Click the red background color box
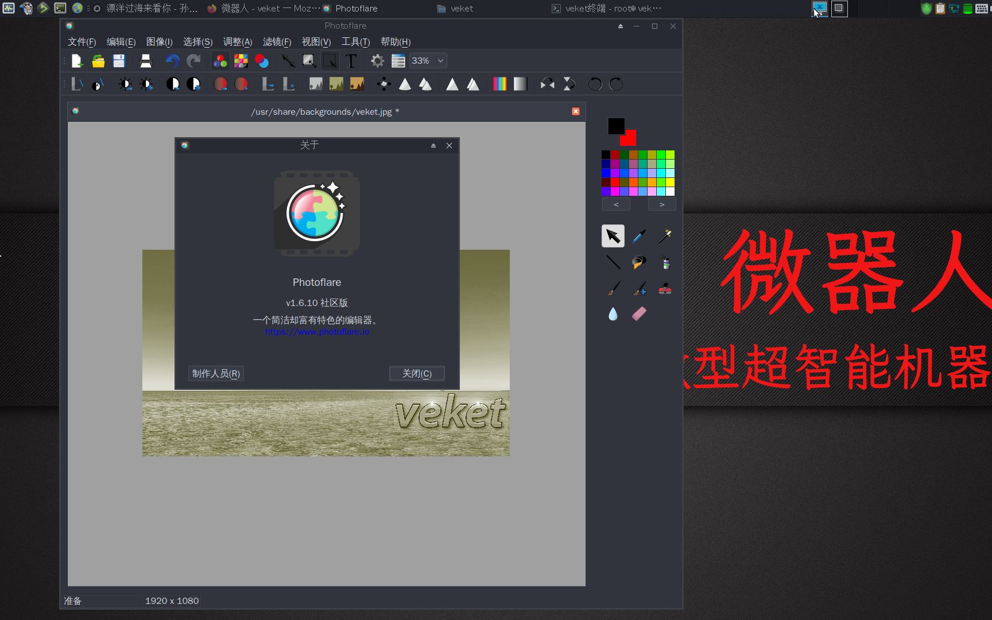The image size is (992, 620). click(630, 139)
